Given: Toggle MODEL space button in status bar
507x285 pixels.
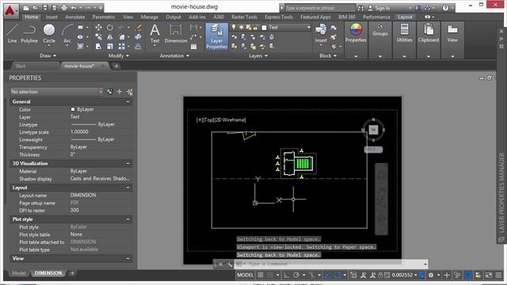Looking at the screenshot, I should 245,275.
